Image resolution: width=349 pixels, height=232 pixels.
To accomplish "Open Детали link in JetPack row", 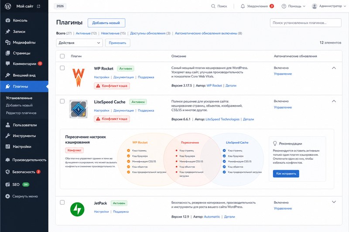I will click(229, 217).
